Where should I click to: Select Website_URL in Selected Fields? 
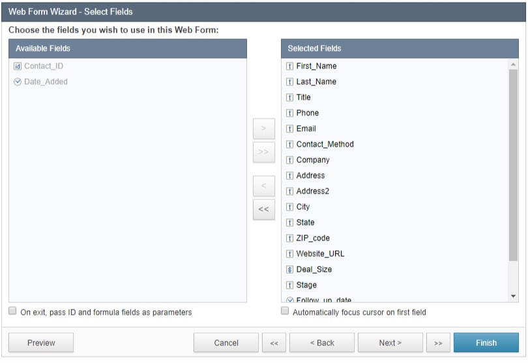pos(320,254)
